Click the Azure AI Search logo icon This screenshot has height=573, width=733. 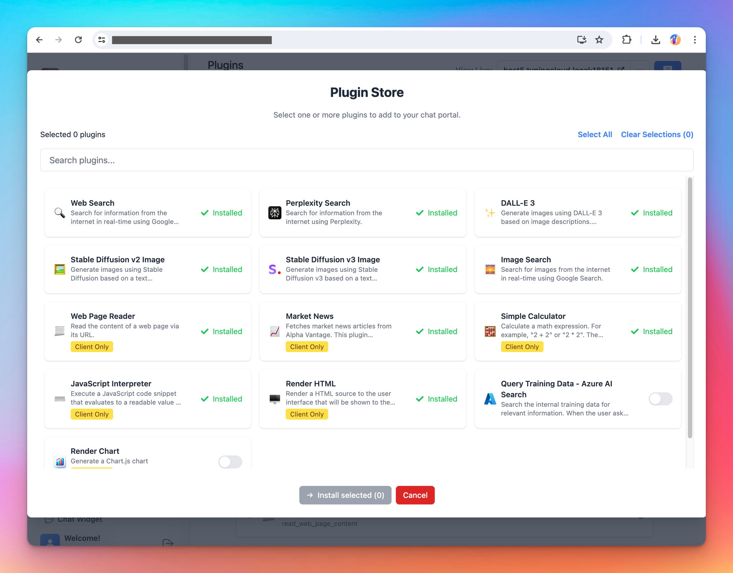(x=490, y=399)
